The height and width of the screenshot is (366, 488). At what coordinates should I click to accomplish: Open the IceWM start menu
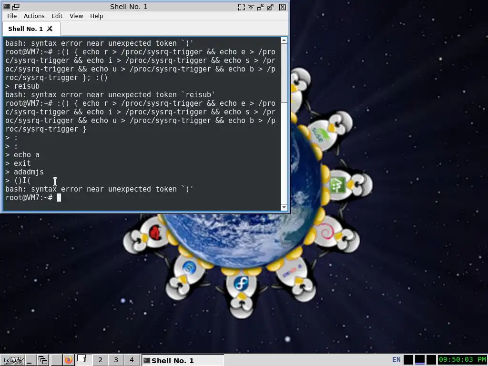click(12, 360)
